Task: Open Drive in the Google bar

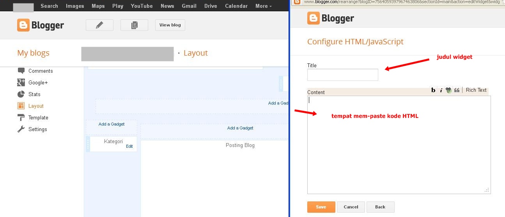Action: pyautogui.click(x=211, y=6)
